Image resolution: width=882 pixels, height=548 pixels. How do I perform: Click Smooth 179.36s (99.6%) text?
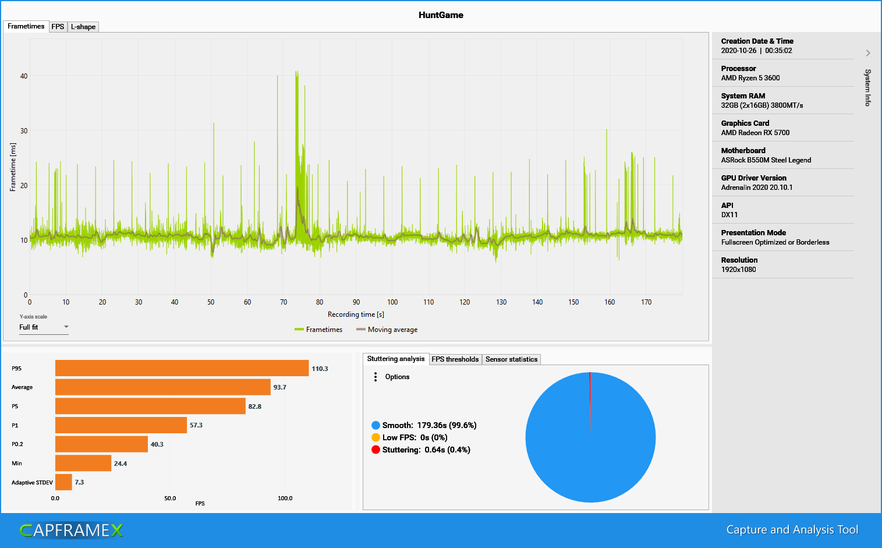coord(429,425)
